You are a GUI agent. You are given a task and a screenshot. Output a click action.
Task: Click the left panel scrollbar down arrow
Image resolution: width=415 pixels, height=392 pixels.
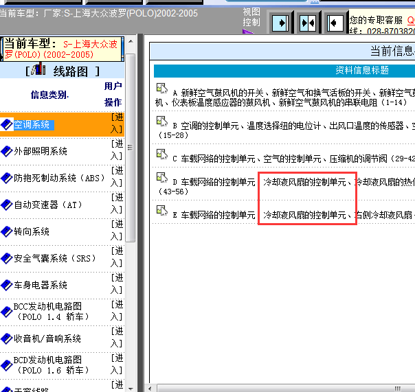click(131, 389)
